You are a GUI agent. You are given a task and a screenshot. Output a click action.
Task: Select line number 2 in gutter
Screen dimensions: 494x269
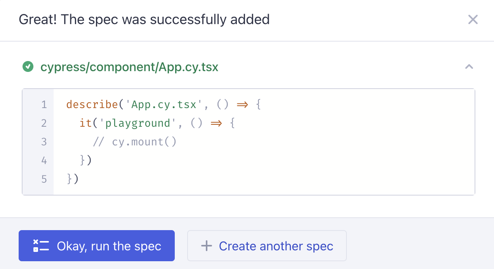pyautogui.click(x=44, y=123)
